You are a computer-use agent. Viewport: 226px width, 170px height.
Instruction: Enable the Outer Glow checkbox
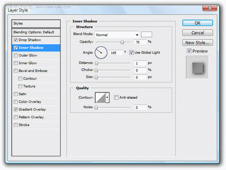(16, 55)
